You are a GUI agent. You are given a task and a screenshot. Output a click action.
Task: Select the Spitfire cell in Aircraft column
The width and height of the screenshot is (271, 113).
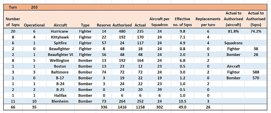tap(60, 43)
